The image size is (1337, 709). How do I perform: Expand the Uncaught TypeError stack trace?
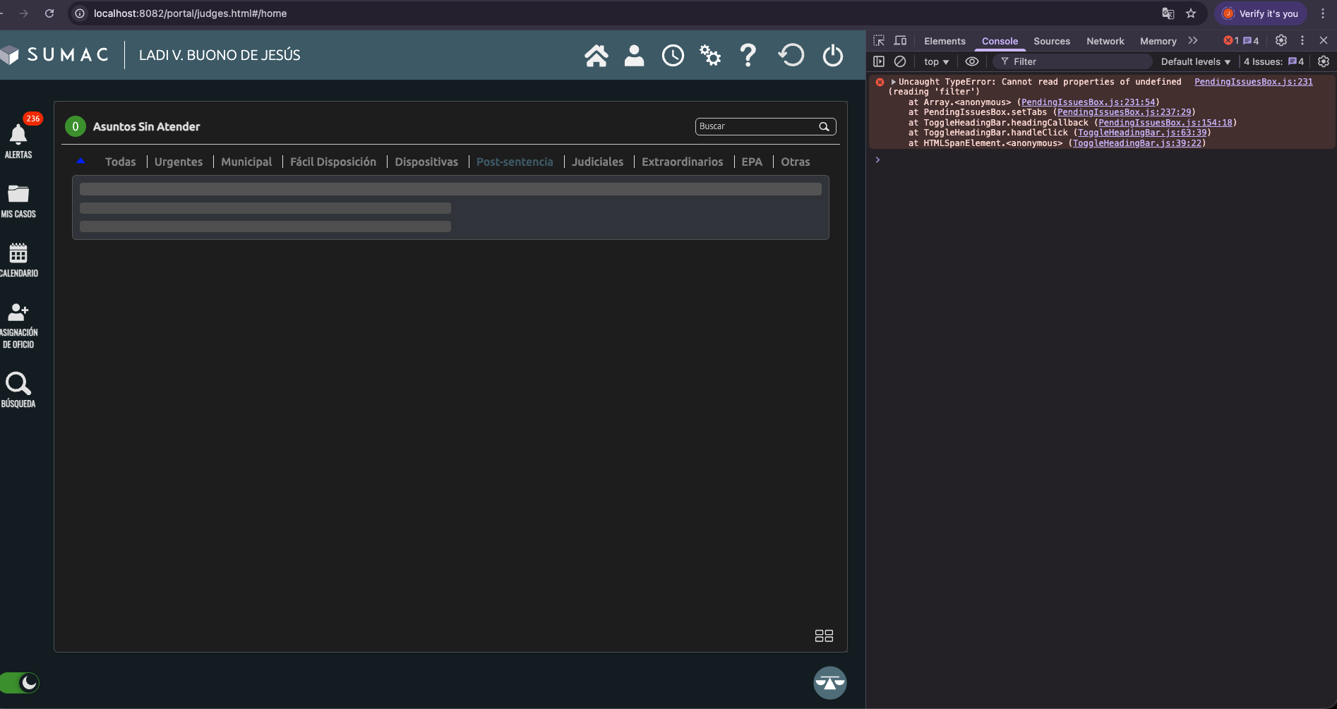click(893, 82)
